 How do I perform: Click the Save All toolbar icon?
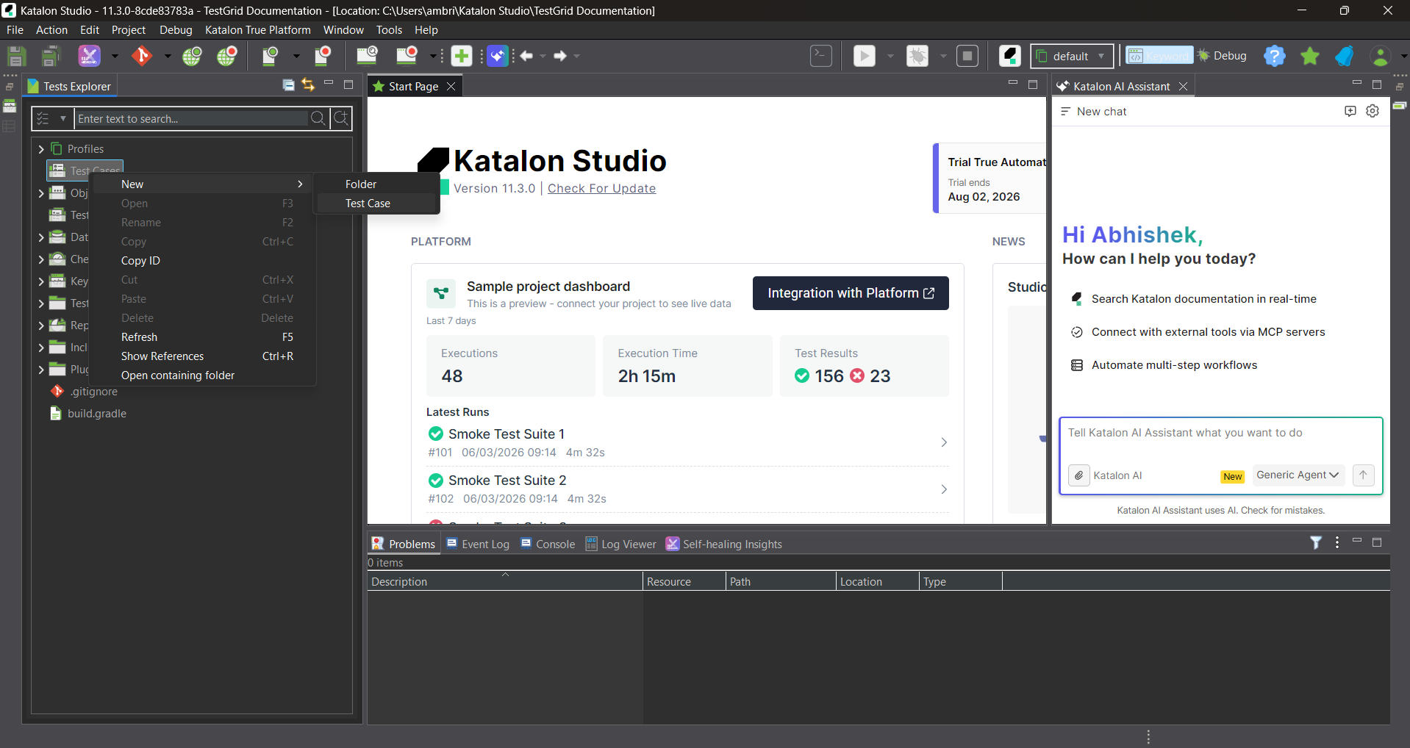click(51, 56)
